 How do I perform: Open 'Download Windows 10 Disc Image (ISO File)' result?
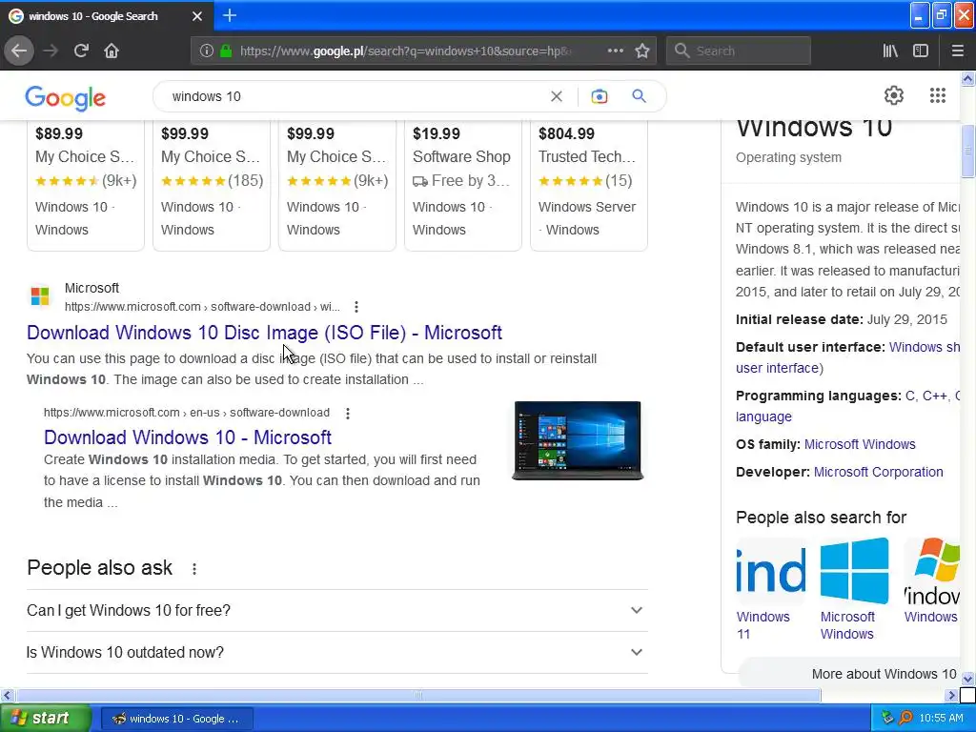tap(264, 333)
